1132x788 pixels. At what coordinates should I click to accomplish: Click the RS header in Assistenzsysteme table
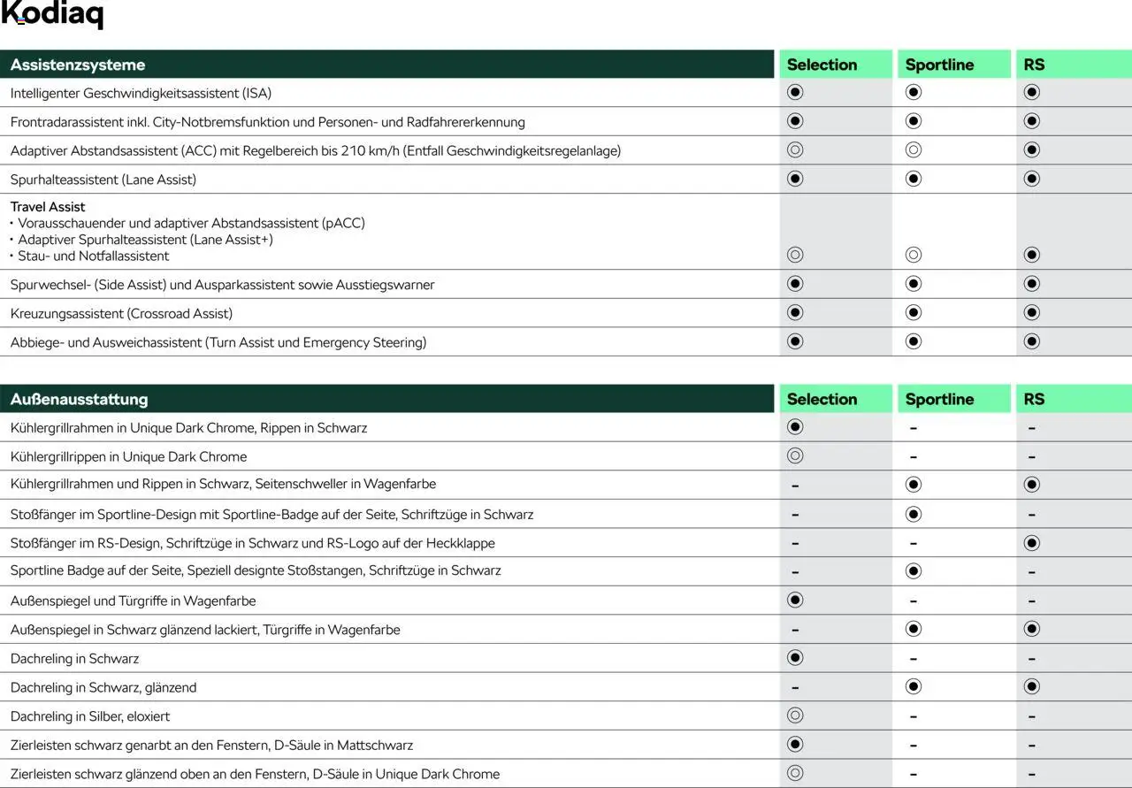click(1034, 65)
